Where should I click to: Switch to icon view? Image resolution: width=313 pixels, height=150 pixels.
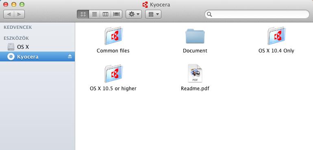83,14
